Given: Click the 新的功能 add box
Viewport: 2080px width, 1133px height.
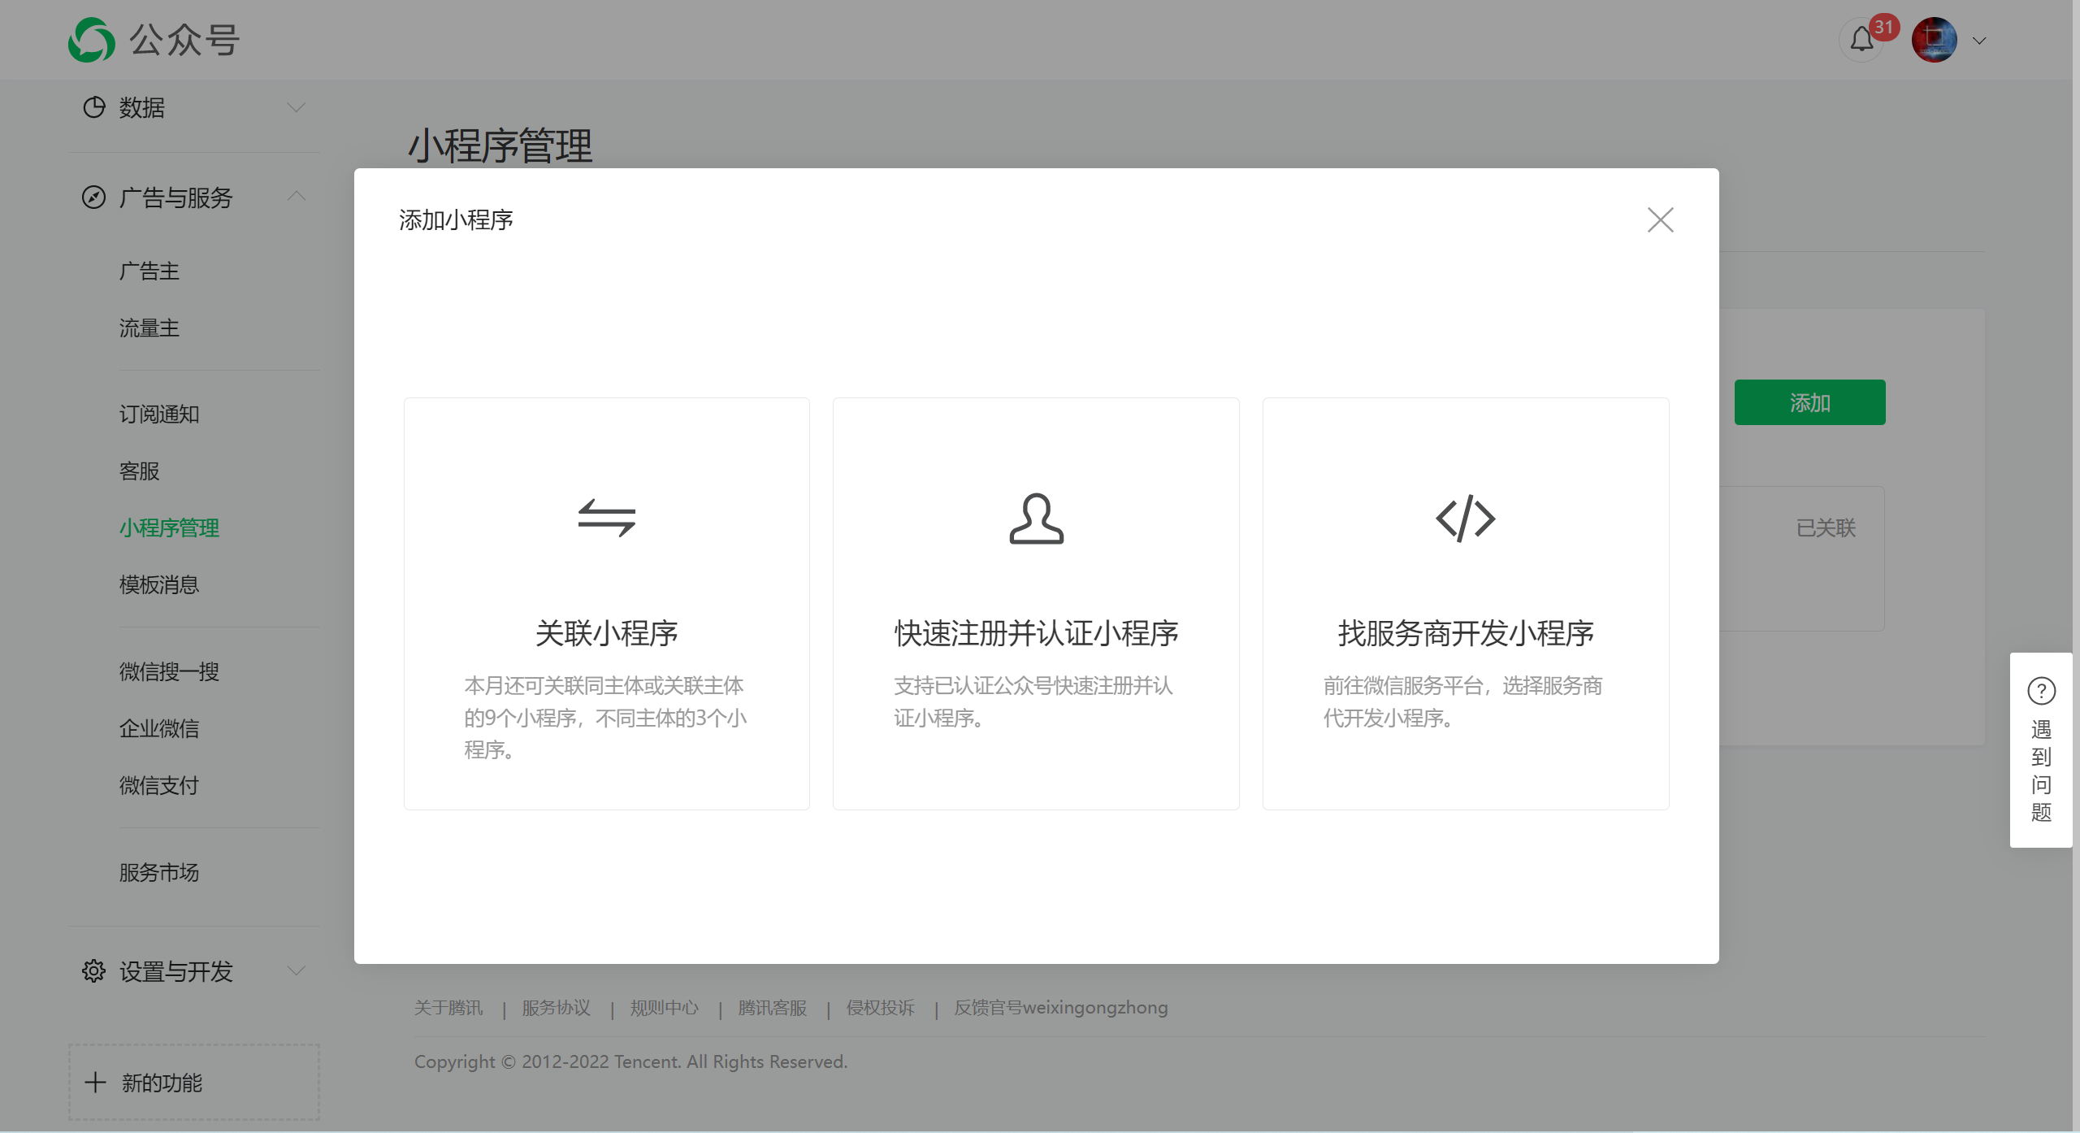Looking at the screenshot, I should (x=193, y=1083).
